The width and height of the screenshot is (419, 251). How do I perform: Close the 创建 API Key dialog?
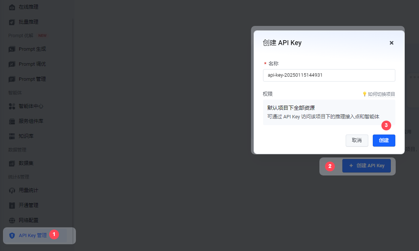click(x=391, y=43)
